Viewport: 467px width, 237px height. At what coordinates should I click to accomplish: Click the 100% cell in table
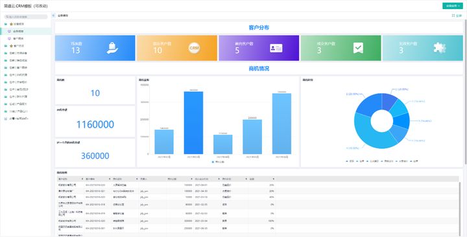(271, 221)
